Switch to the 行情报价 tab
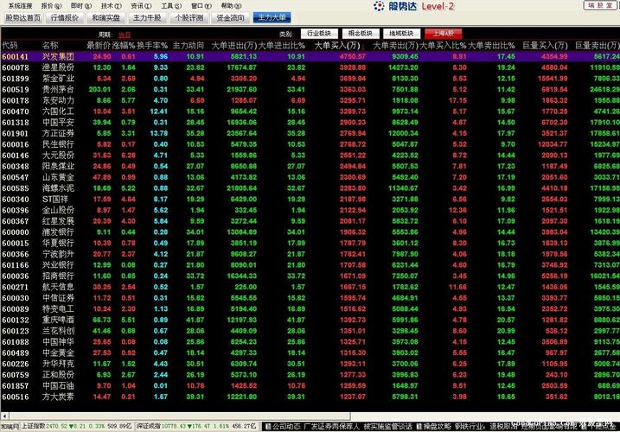This screenshot has height=432, width=620. click(65, 18)
